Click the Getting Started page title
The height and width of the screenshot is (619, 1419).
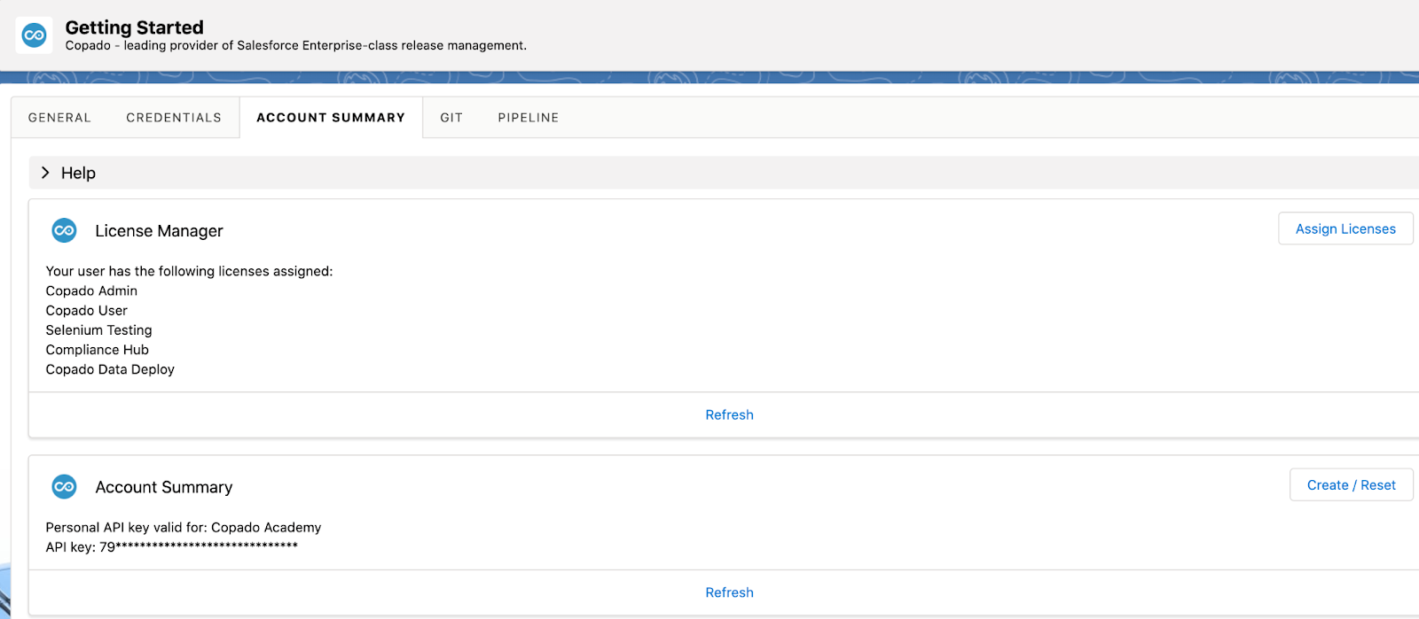(135, 27)
